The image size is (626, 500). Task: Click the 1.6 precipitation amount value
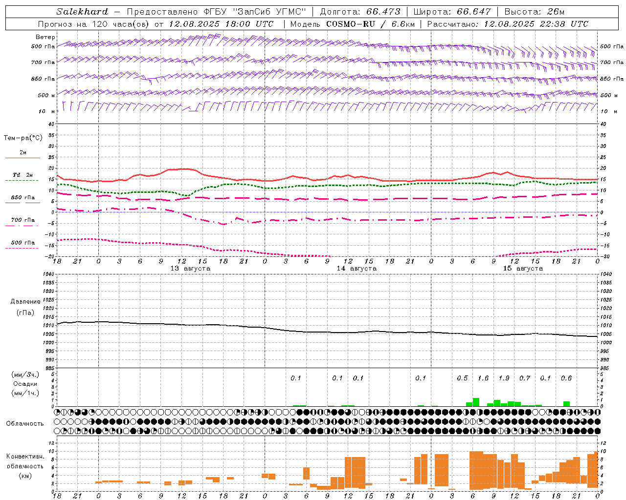click(x=483, y=378)
